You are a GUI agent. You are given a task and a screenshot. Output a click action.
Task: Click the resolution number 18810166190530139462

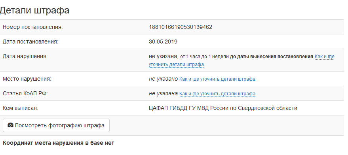point(181,27)
